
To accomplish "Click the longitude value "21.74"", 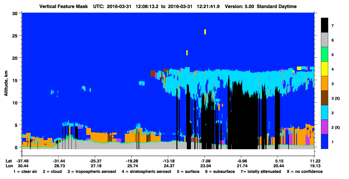I will pos(242,166).
